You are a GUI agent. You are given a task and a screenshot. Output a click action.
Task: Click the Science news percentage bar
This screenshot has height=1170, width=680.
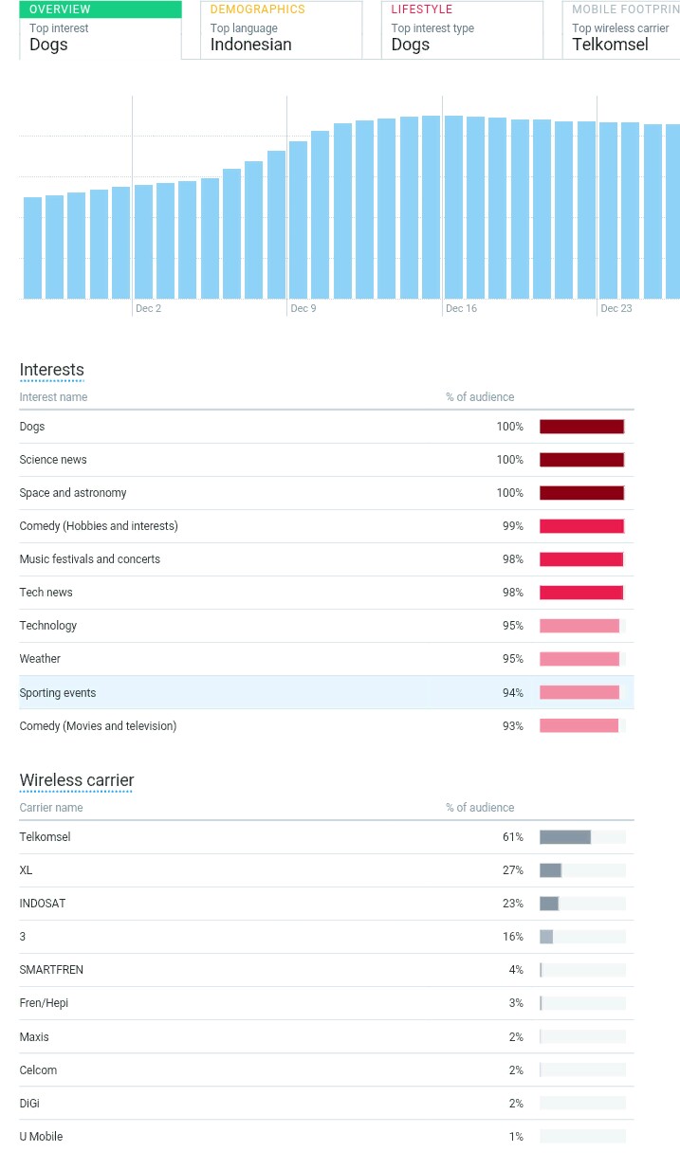tap(582, 460)
